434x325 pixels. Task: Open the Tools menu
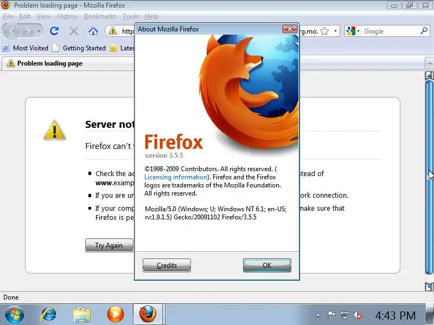pos(130,16)
